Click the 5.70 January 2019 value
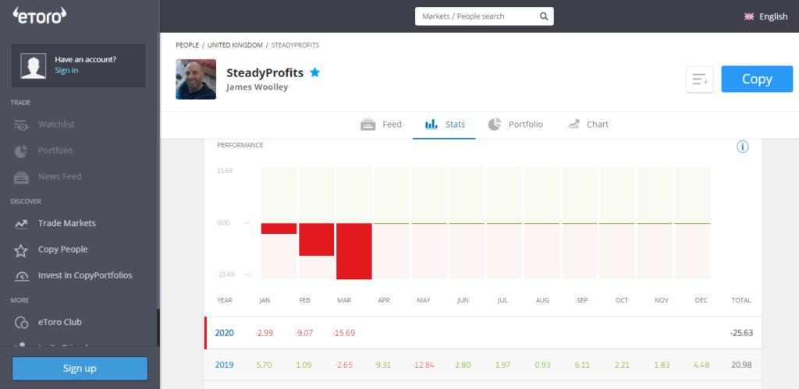 265,365
